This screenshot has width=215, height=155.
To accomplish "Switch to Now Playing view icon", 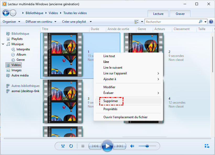I will [207, 146].
